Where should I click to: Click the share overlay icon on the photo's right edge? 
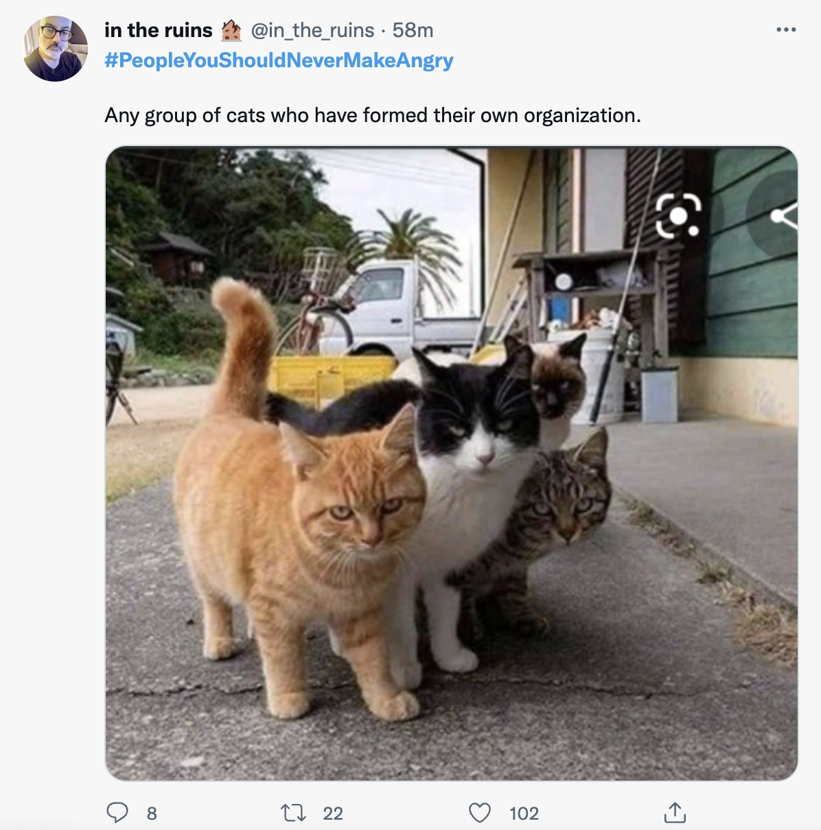783,217
